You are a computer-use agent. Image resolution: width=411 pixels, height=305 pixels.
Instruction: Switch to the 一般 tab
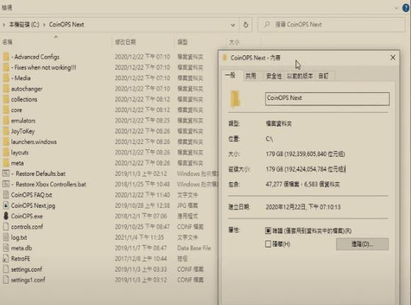click(230, 76)
